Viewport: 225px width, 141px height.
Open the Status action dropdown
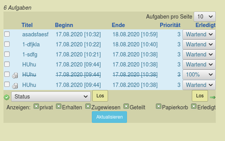click(51, 97)
